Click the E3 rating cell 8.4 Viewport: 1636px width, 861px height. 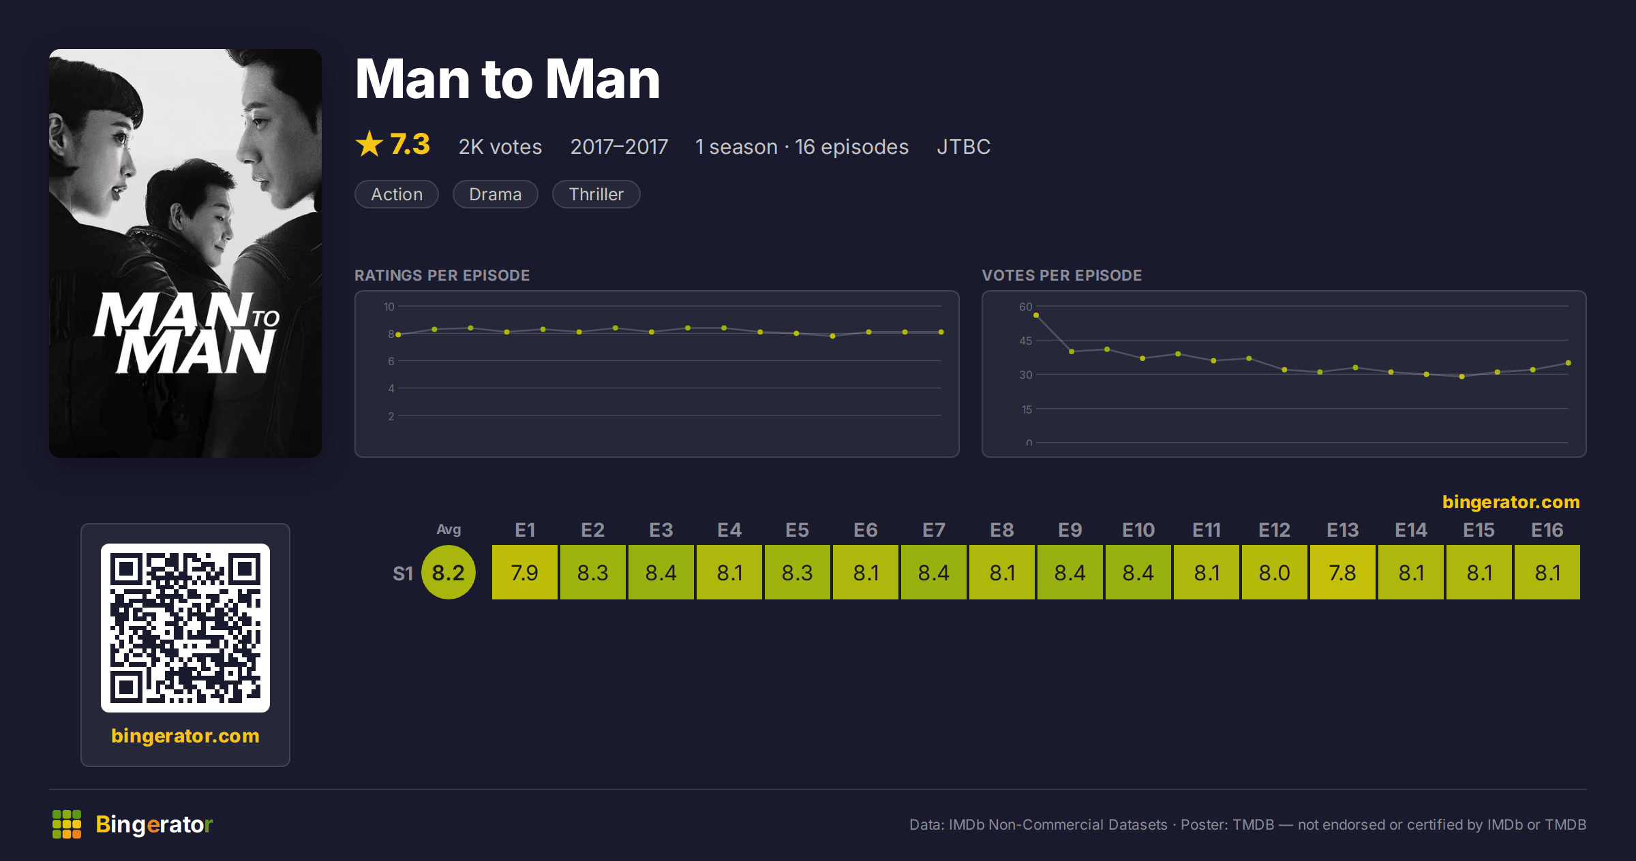661,572
